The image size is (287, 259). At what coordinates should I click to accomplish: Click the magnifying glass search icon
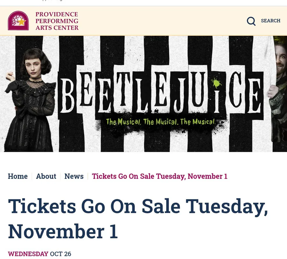[251, 21]
